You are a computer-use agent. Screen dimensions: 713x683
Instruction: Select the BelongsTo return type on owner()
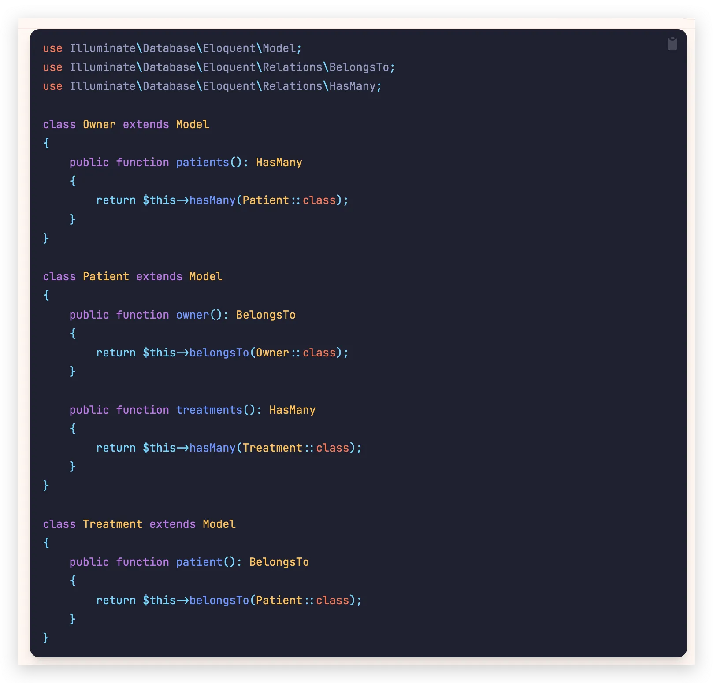click(x=266, y=315)
